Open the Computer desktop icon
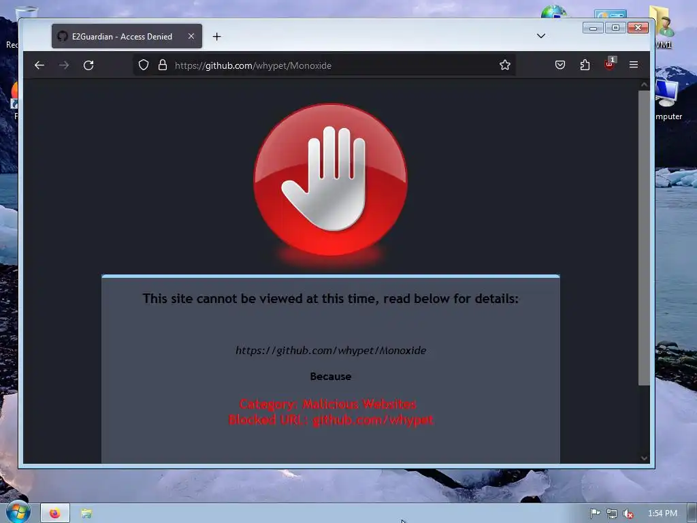Image resolution: width=697 pixels, height=523 pixels. pyautogui.click(x=668, y=99)
